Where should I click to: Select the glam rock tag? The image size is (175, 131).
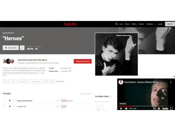(23, 82)
